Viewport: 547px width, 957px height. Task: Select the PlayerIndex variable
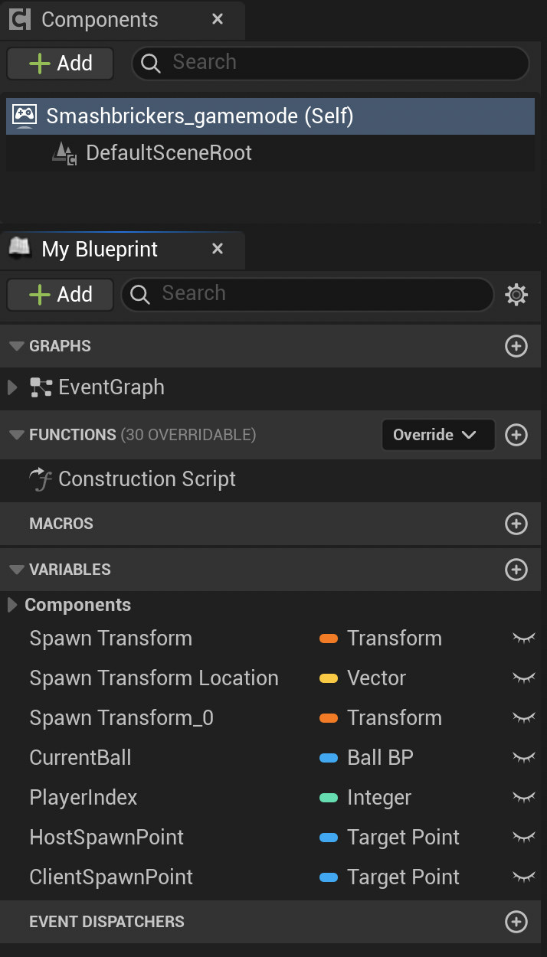coord(84,798)
